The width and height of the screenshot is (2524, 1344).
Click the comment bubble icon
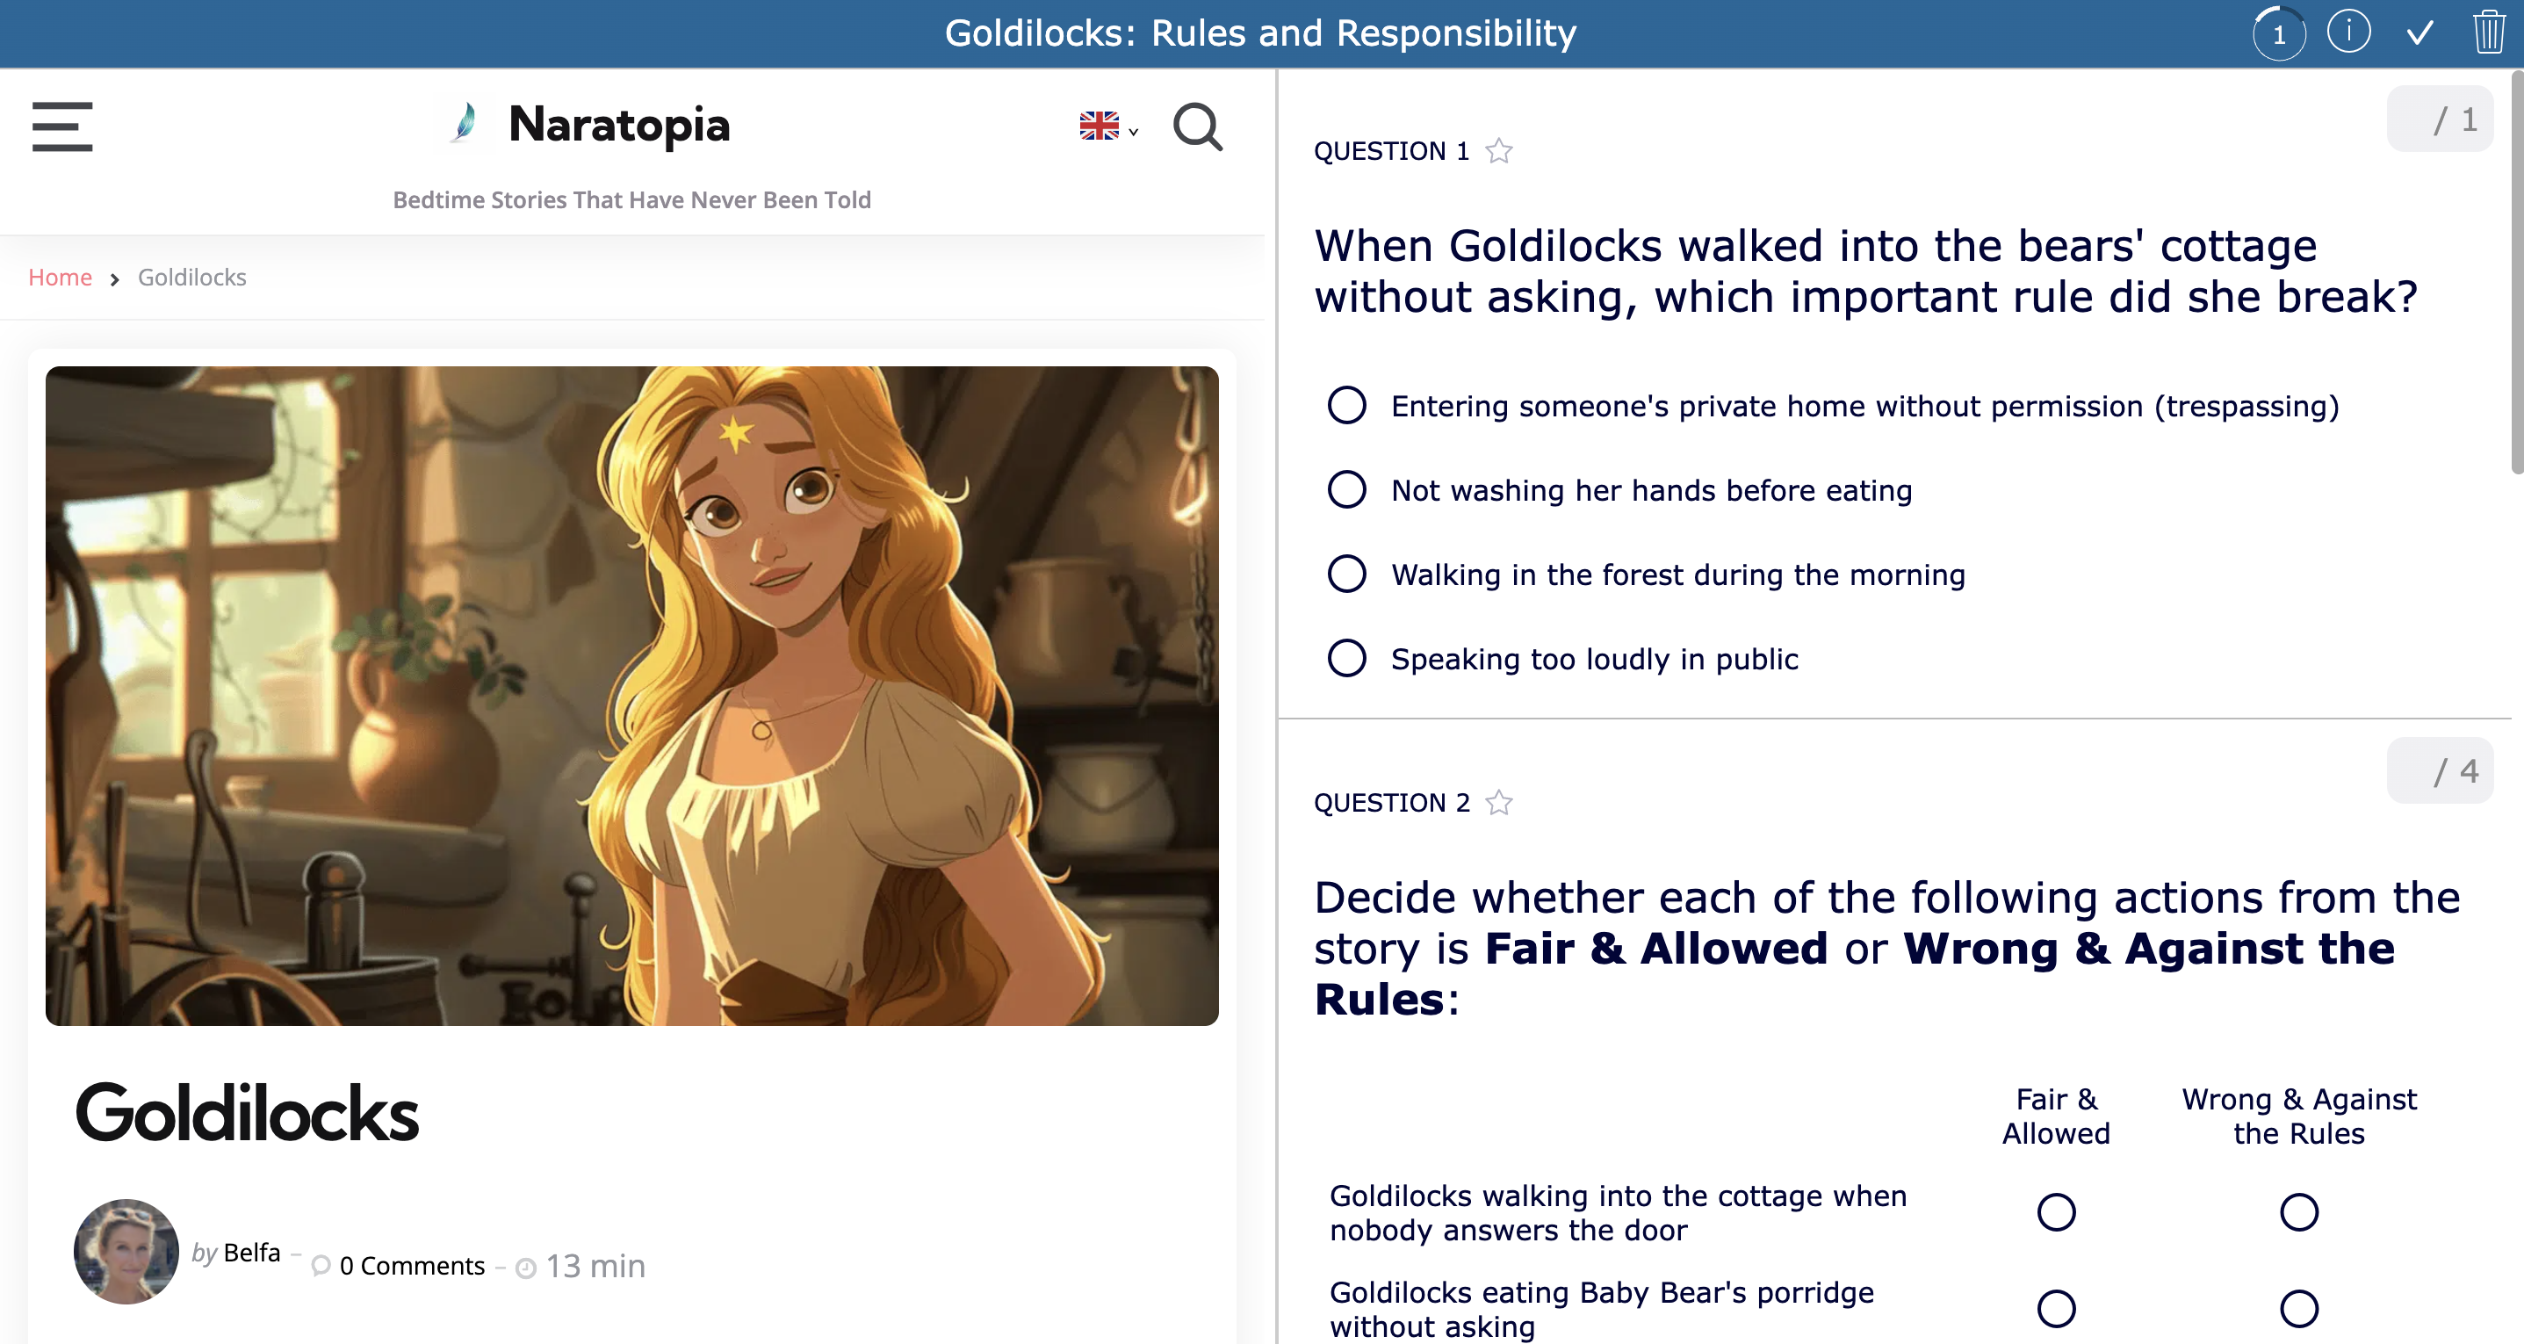(x=321, y=1267)
